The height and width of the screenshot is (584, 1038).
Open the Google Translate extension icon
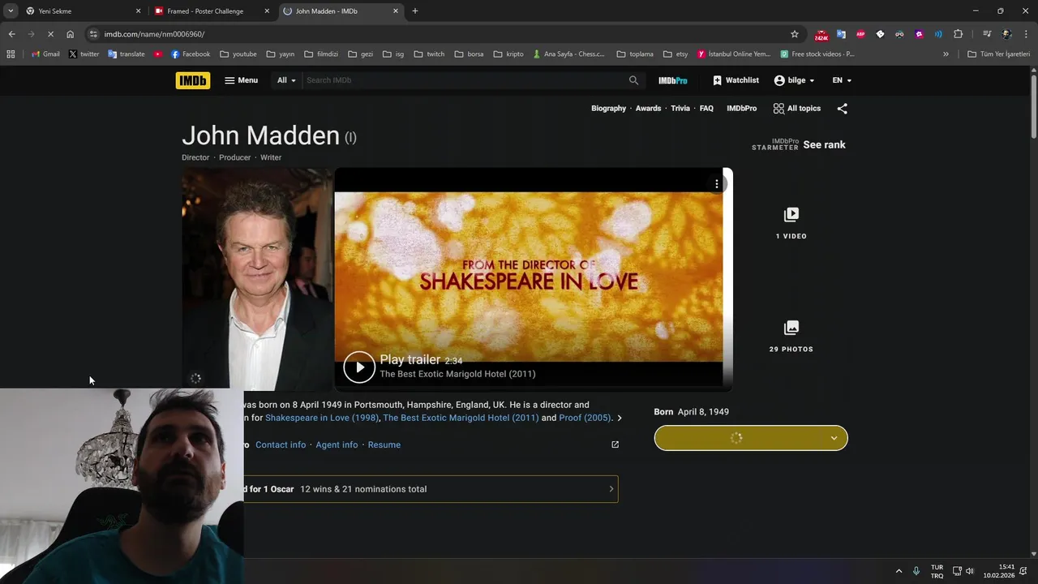coord(841,34)
